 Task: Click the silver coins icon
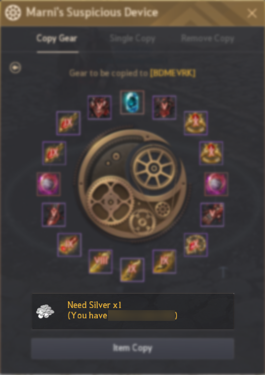45,311
